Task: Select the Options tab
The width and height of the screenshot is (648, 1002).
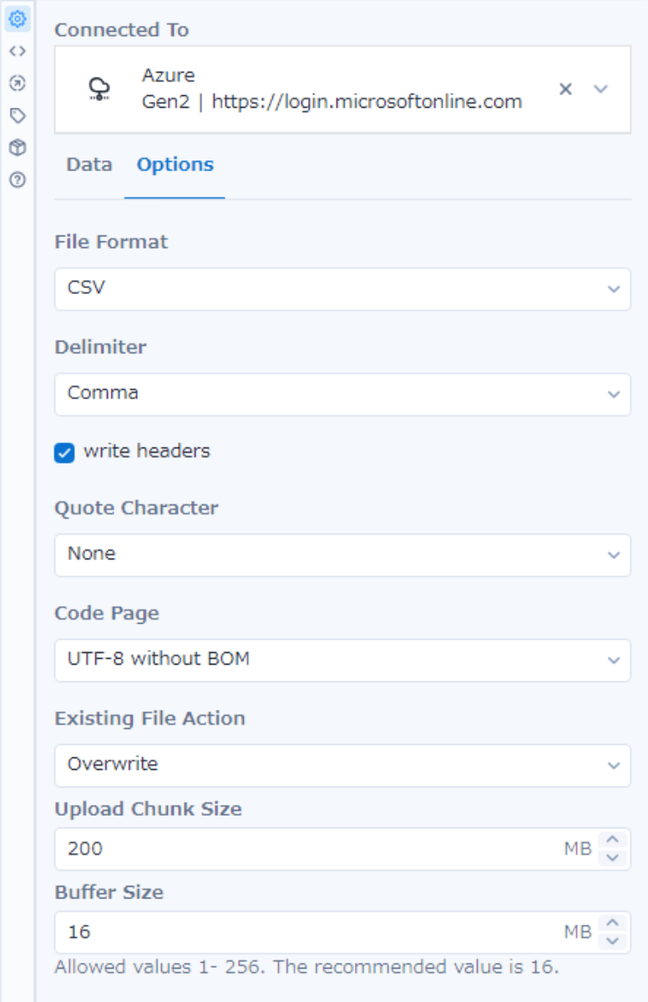Action: pos(175,164)
